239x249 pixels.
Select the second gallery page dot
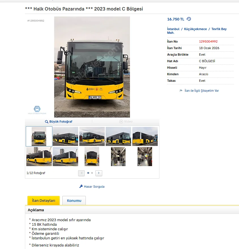[x=92, y=173]
